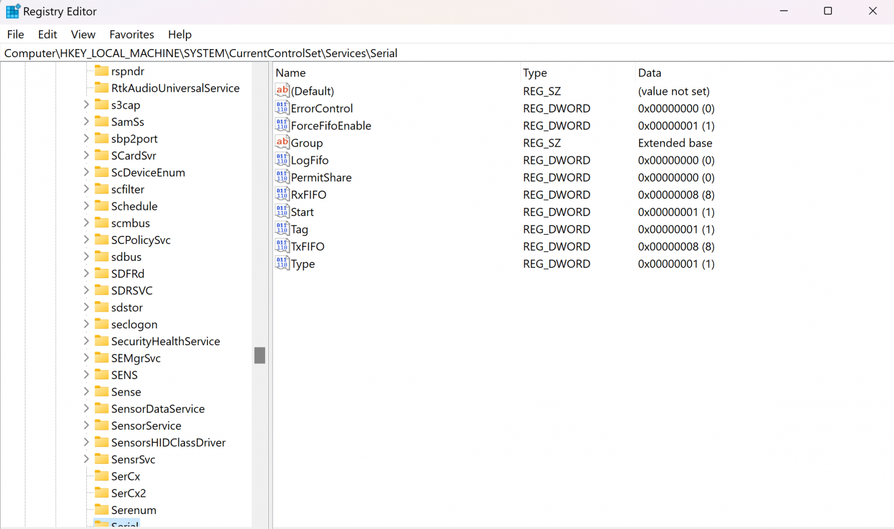Select the RtkAudioUniversalService folder icon
This screenshot has width=894, height=529.
(x=102, y=88)
